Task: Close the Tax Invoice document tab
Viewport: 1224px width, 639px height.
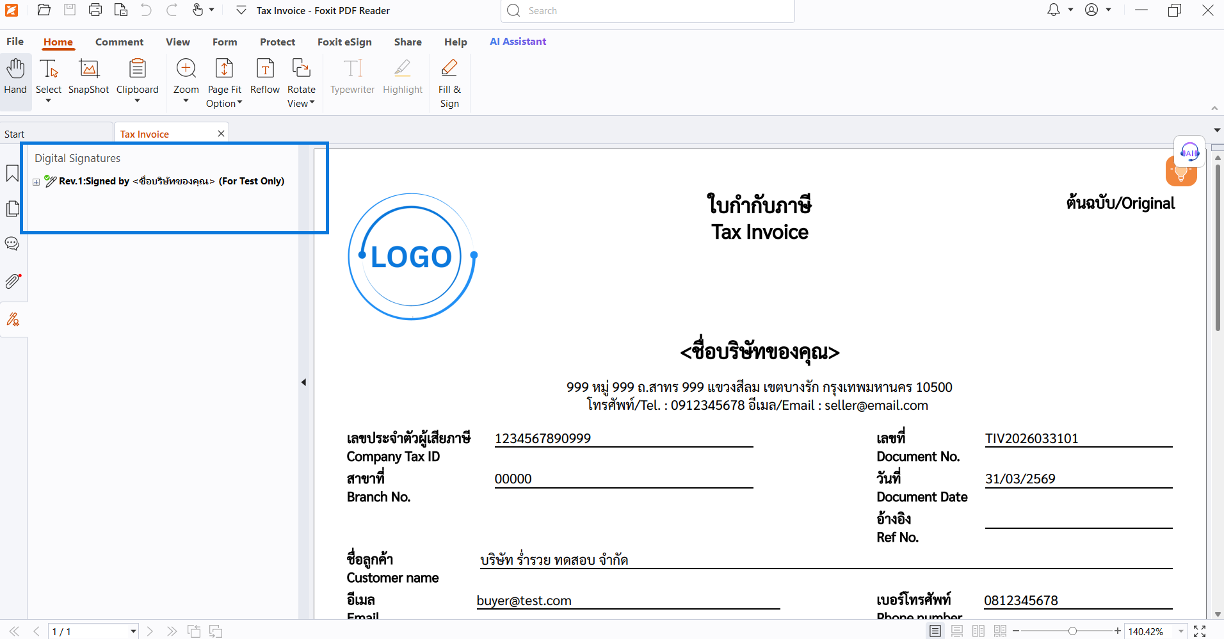Action: point(221,134)
